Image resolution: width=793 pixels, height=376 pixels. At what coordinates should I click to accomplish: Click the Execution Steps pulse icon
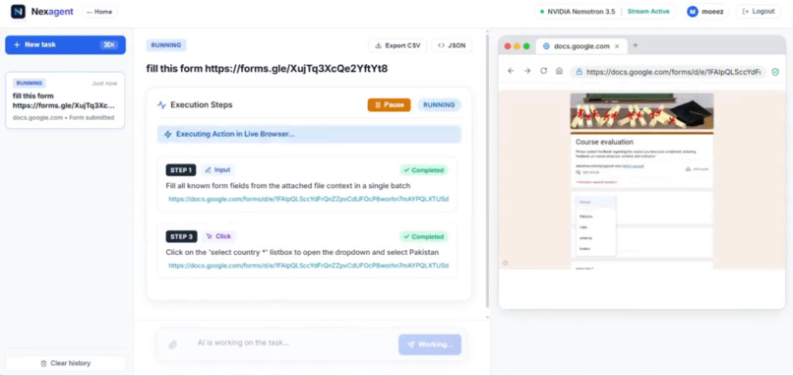161,105
